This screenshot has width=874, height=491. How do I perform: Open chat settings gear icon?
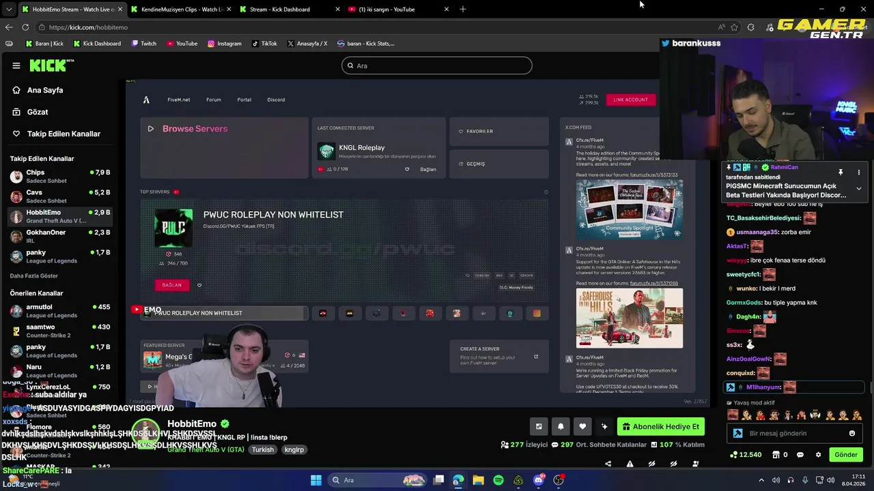tap(819, 455)
